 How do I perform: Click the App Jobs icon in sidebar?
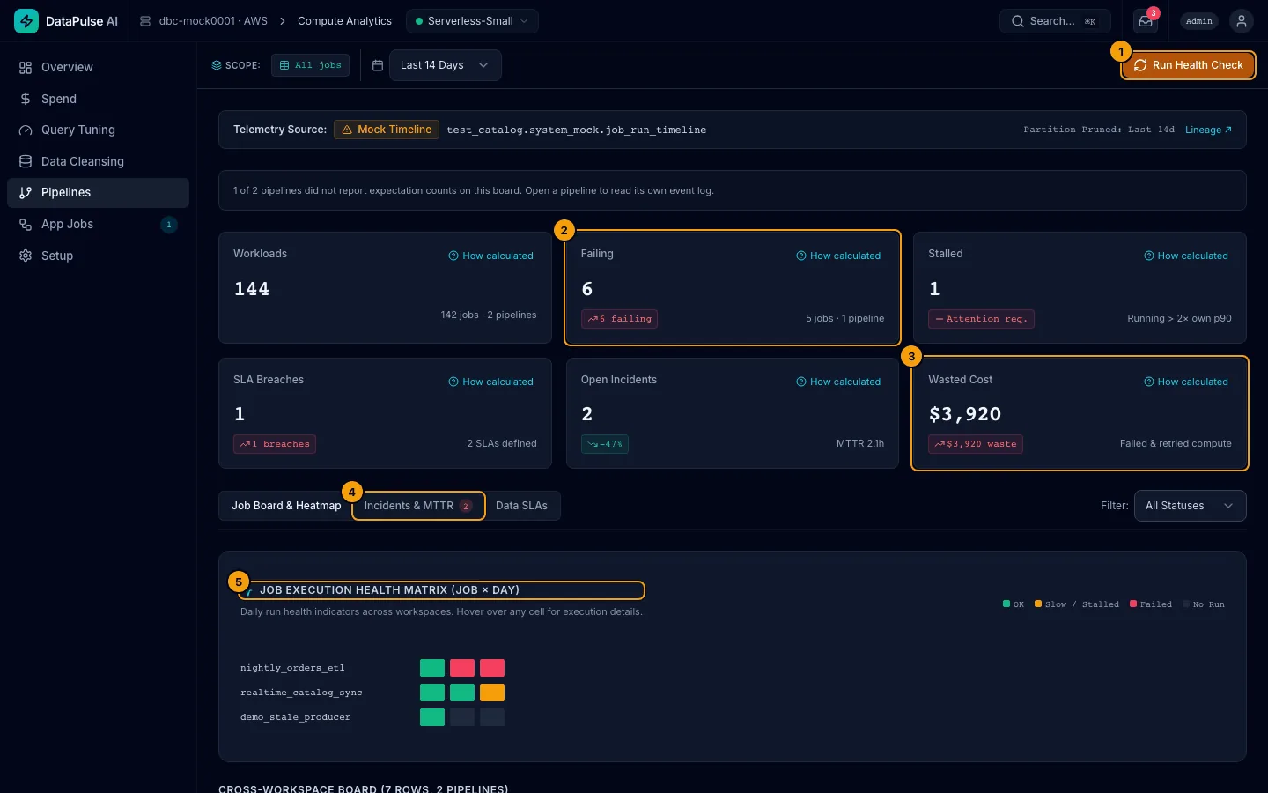(x=26, y=225)
